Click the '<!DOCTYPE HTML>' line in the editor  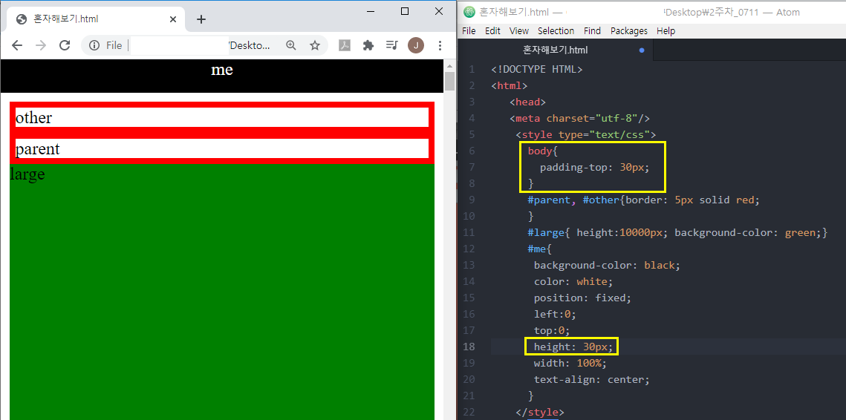(x=537, y=69)
